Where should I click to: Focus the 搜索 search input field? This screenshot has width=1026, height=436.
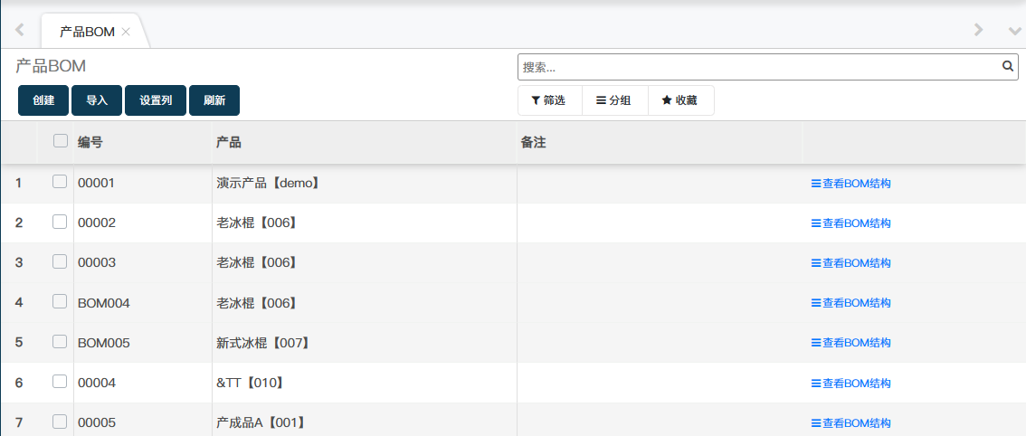tap(760, 67)
